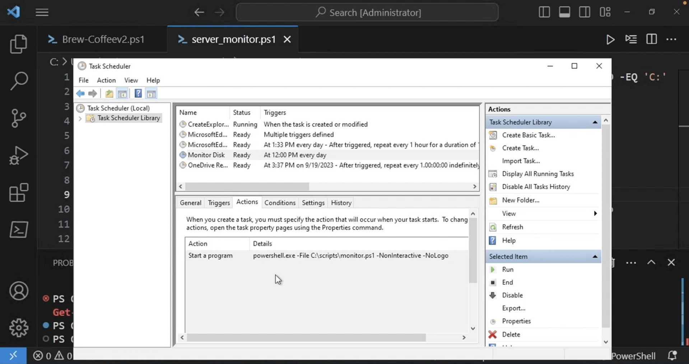Screen dimensions: 689x364
Task: Open the panel ellipsis menu in VS Code
Action: 631,263
